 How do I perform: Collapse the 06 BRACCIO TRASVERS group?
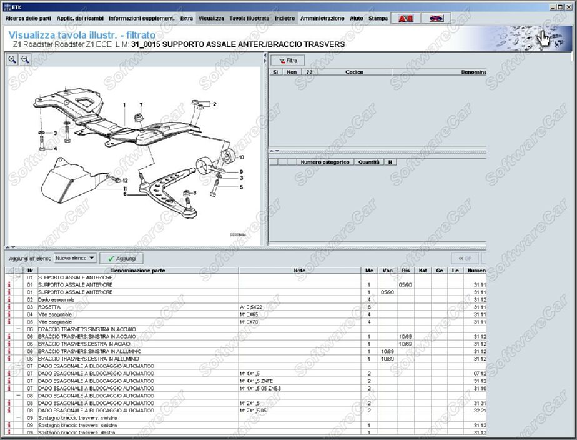[18, 329]
